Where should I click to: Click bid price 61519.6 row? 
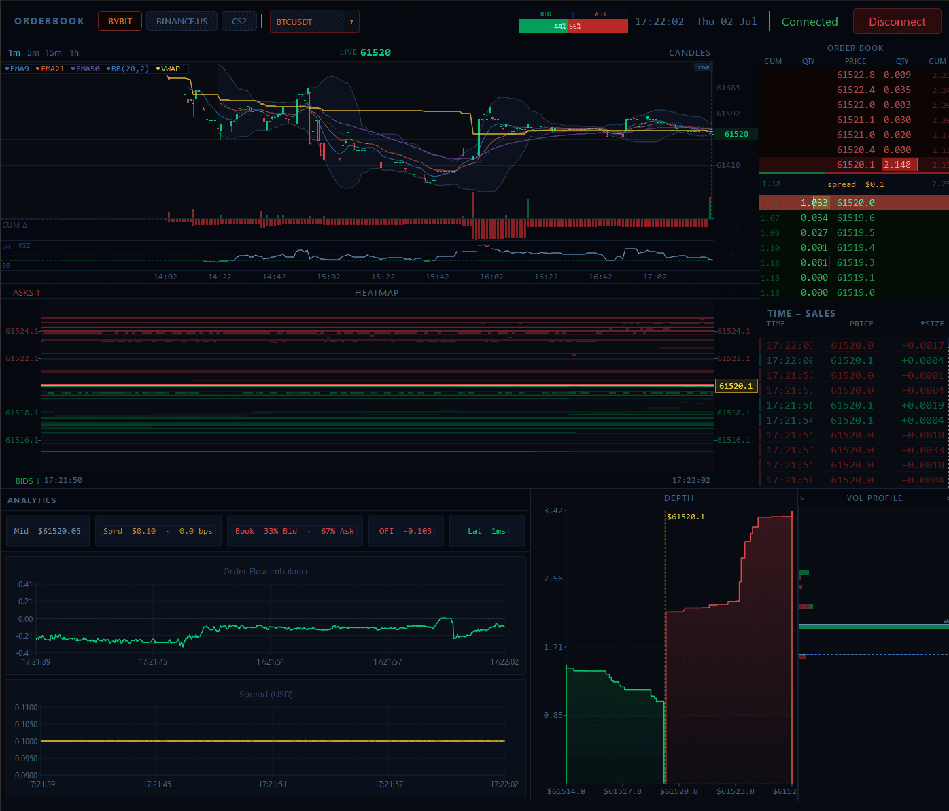click(854, 218)
